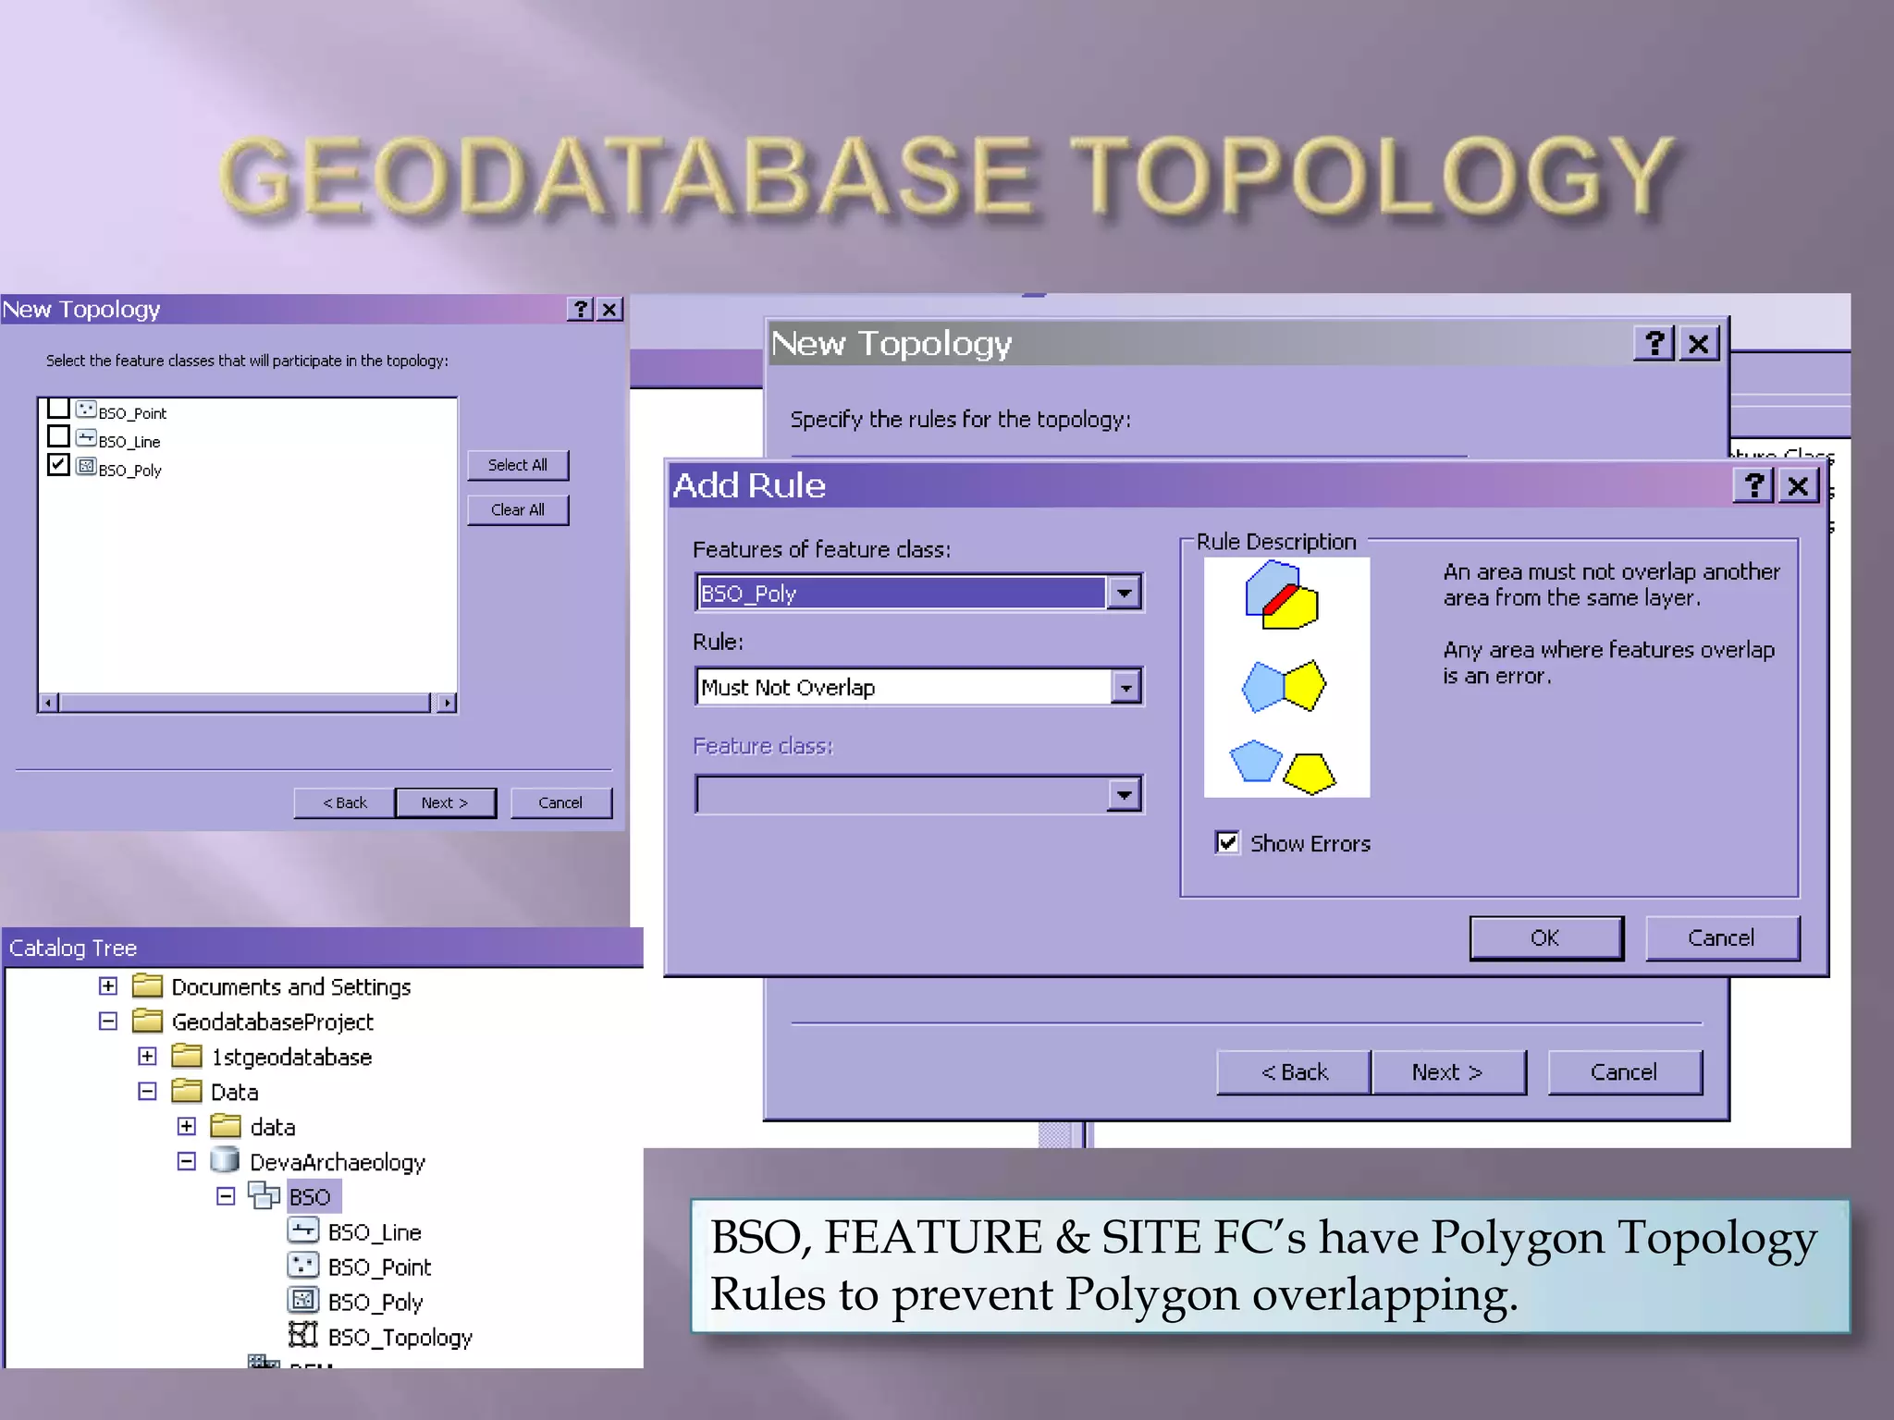This screenshot has height=1420, width=1894.
Task: Click Next in small New Topology dialog
Action: tap(445, 802)
